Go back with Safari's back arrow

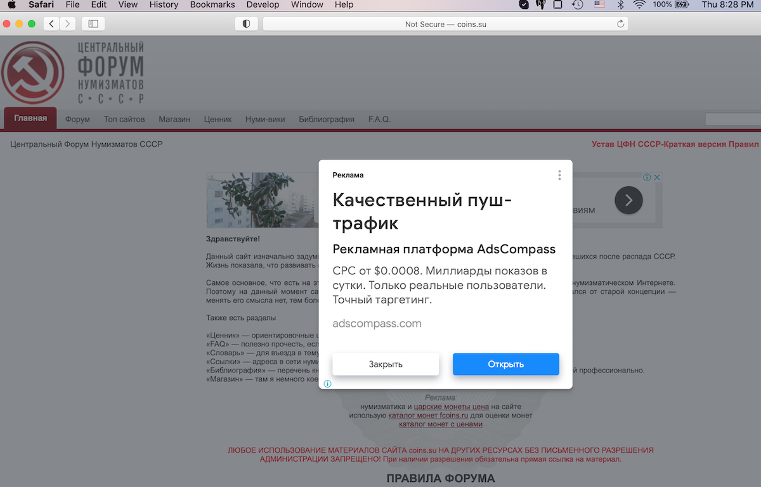click(51, 24)
